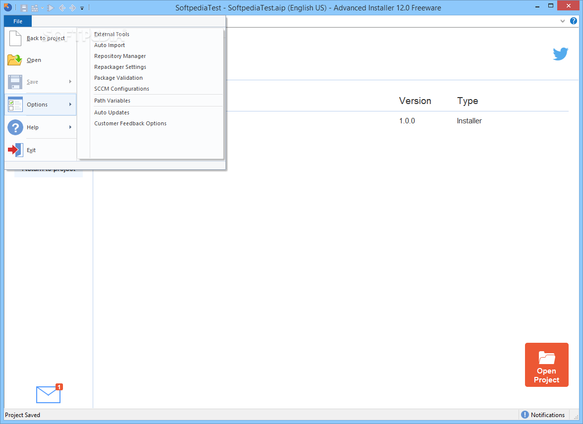
Task: Expand the Help submenu arrow
Action: (70, 127)
